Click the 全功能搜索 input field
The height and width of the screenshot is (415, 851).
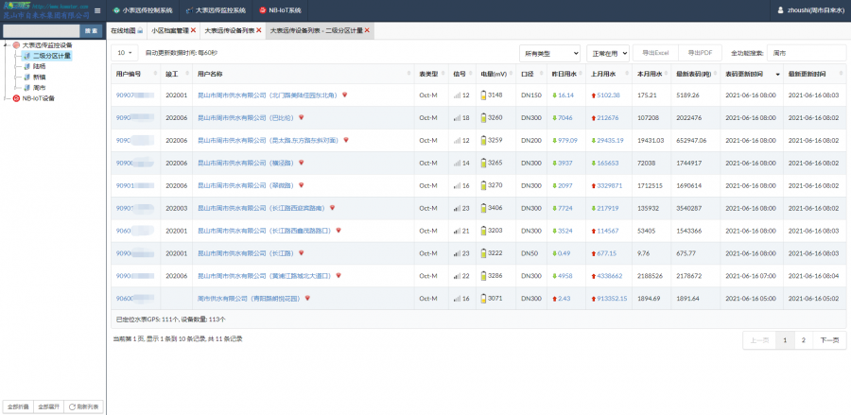805,53
